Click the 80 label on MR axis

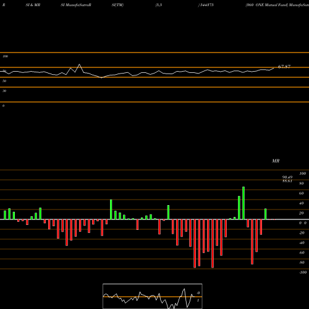tap(302, 184)
